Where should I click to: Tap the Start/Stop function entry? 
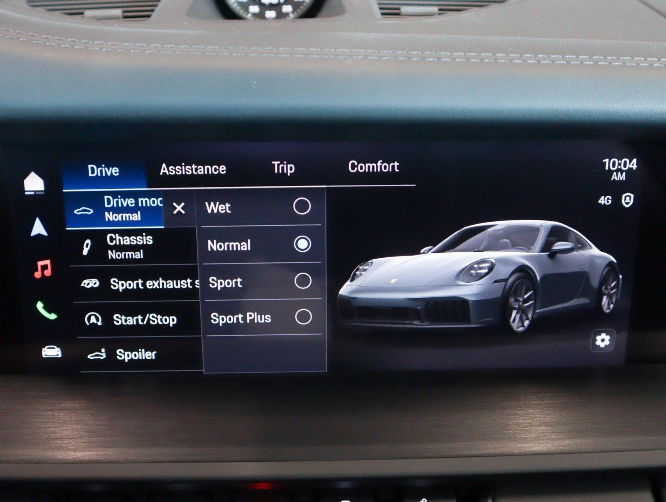pyautogui.click(x=145, y=319)
